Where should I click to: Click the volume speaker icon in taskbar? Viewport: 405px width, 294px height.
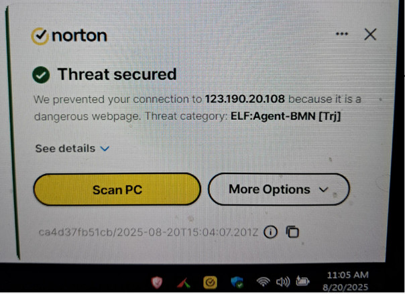tap(283, 282)
